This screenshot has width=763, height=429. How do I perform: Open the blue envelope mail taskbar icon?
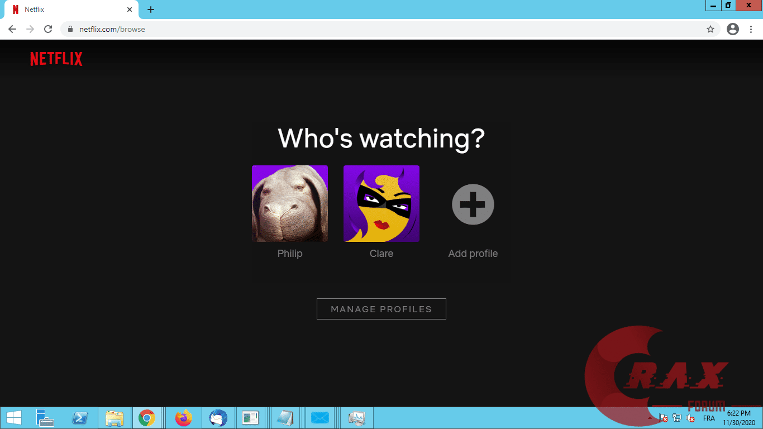click(319, 418)
